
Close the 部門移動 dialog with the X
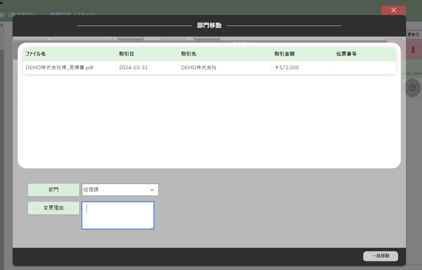pyautogui.click(x=394, y=10)
